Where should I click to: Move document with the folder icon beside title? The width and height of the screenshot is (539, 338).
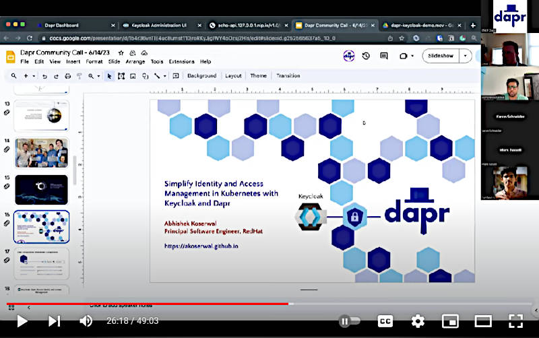point(133,53)
